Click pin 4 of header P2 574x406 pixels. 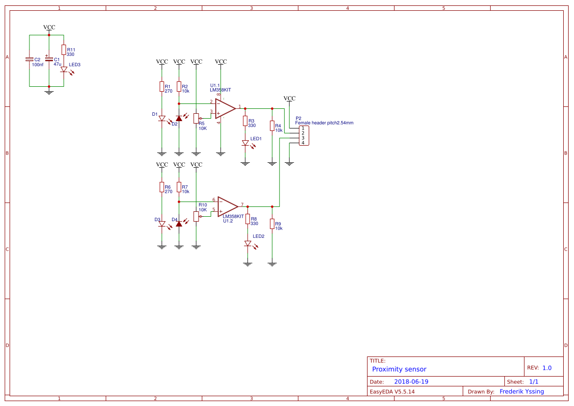pyautogui.click(x=302, y=143)
